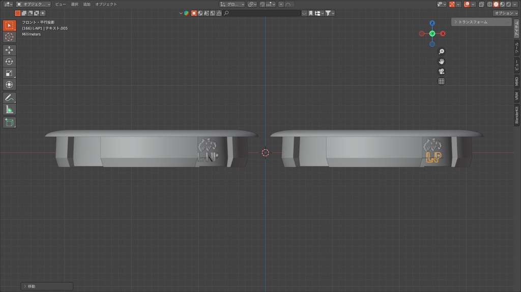This screenshot has height=292, width=521.
Task: Open the overlays options dropdown arrow
Action: (473, 4)
